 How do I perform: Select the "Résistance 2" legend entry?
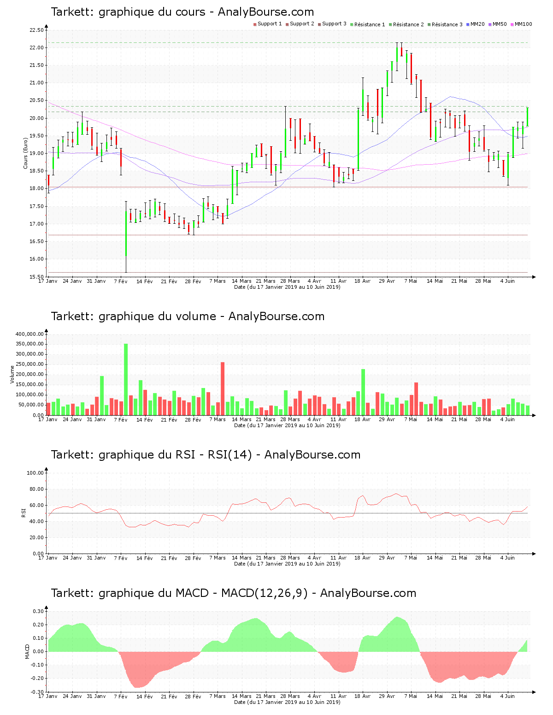pyautogui.click(x=406, y=24)
